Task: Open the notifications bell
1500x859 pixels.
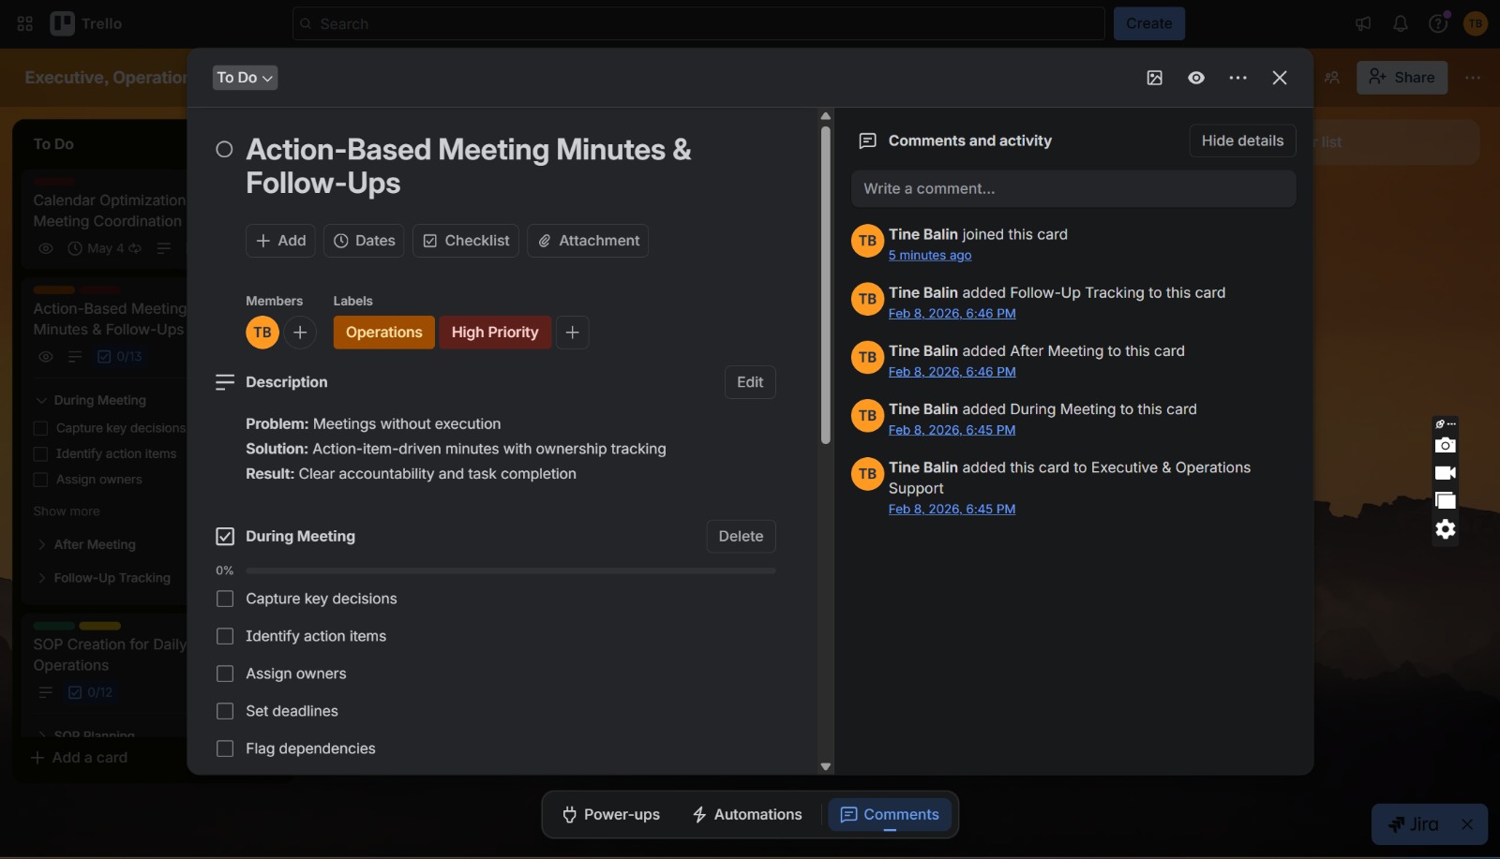Action: click(1401, 23)
